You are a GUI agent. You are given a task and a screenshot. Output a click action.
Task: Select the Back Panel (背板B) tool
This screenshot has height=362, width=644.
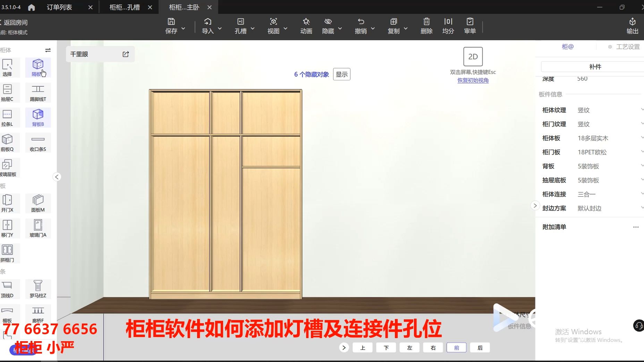pyautogui.click(x=38, y=118)
